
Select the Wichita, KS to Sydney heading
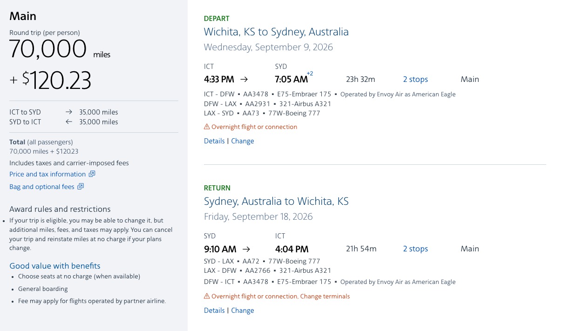pos(276,32)
